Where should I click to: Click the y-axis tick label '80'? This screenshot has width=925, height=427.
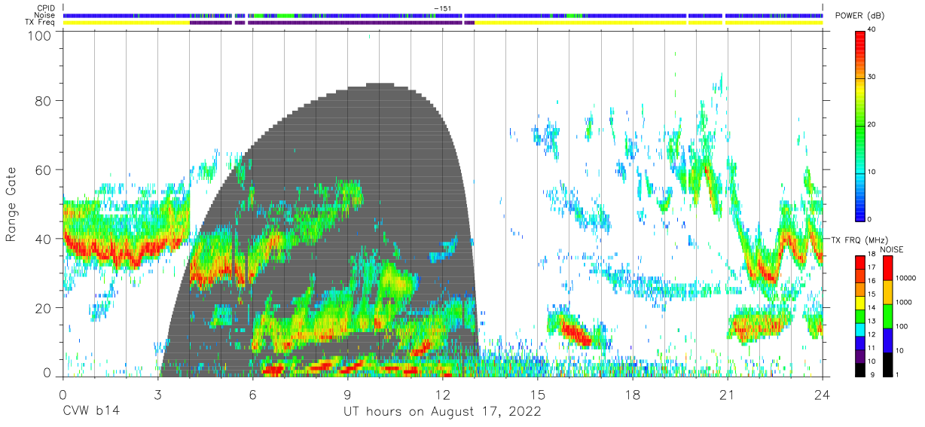pos(43,101)
